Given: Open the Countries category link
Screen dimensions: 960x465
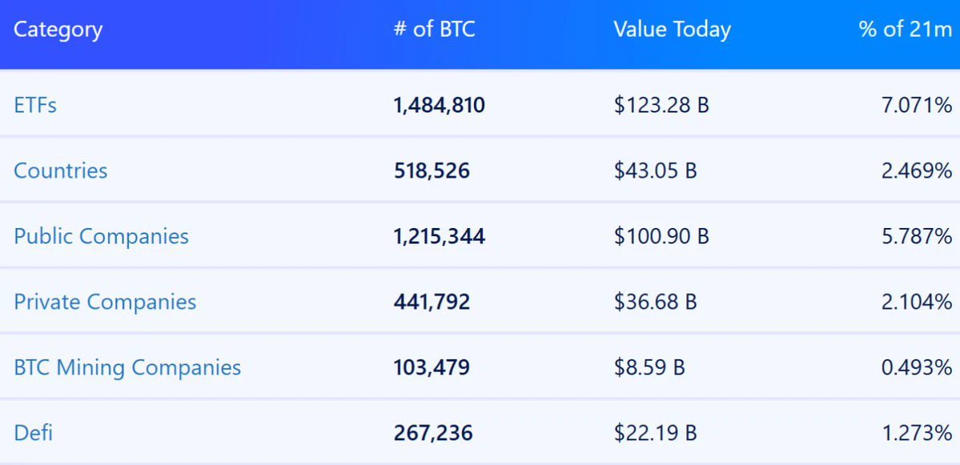Looking at the screenshot, I should point(61,170).
